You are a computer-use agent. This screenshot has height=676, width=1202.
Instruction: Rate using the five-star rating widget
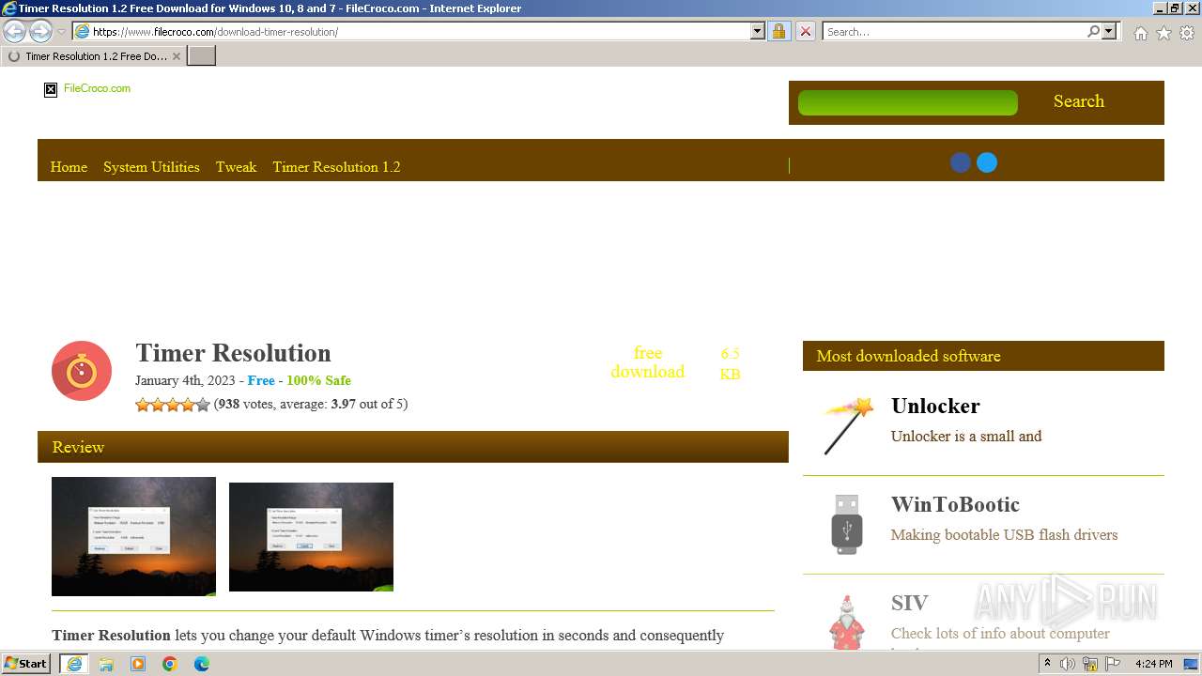(x=173, y=405)
